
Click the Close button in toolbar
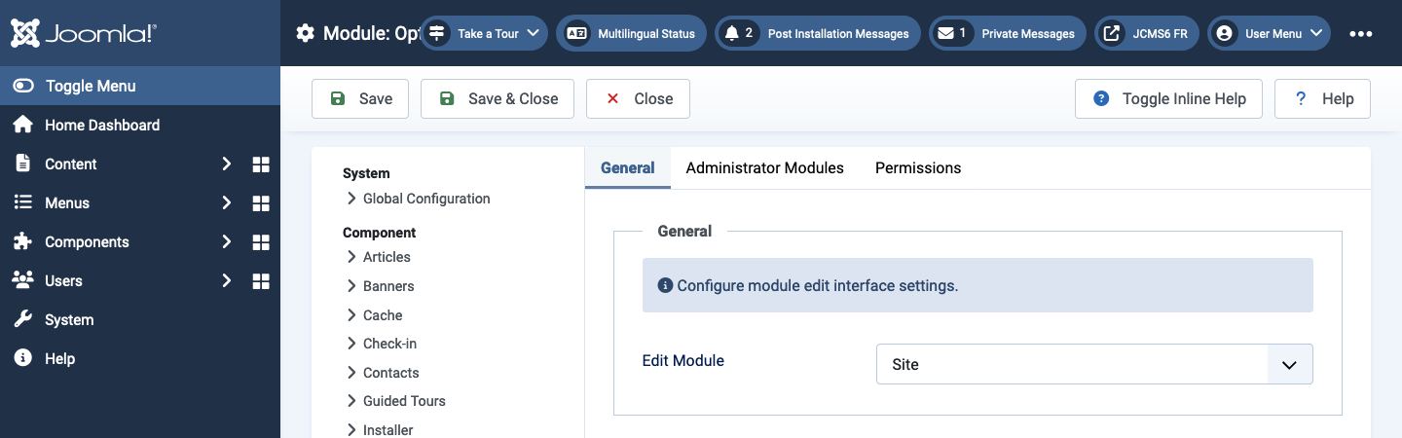click(x=638, y=98)
